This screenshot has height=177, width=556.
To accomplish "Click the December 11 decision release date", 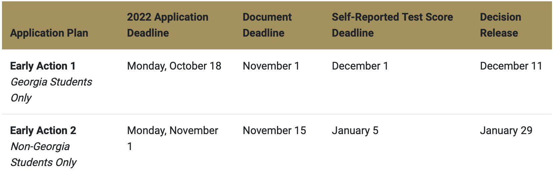I will pos(511,66).
